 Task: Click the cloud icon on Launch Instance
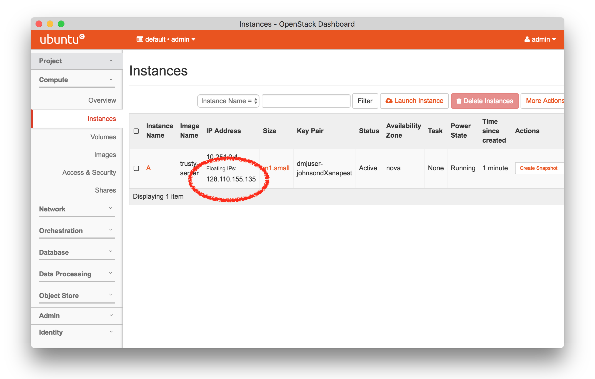click(389, 101)
